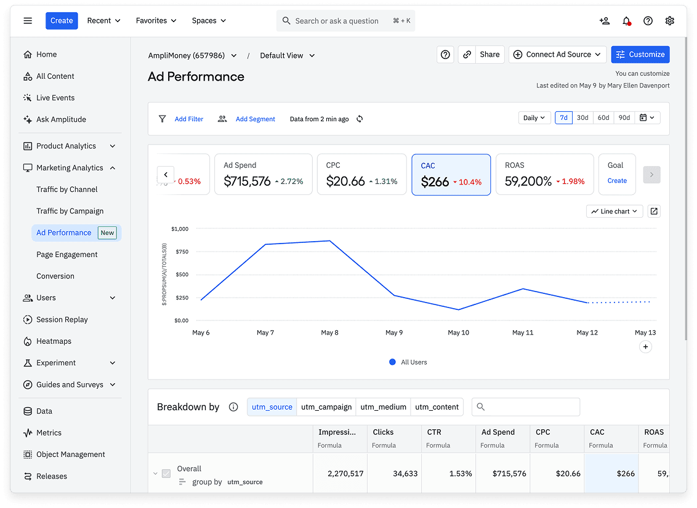Click the Add Filter funnel icon
697x508 pixels.
coord(162,119)
